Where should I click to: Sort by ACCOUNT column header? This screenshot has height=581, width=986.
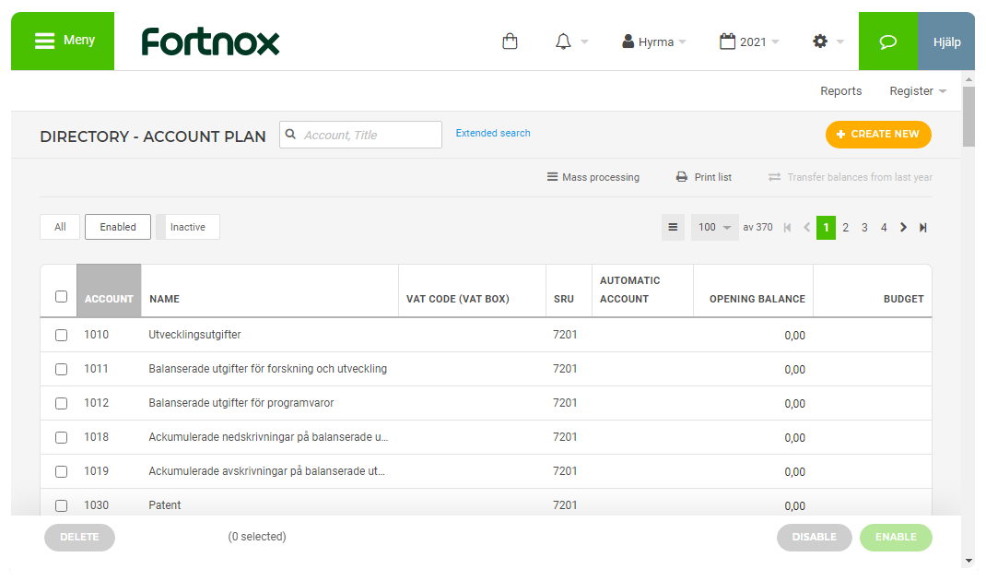(109, 290)
